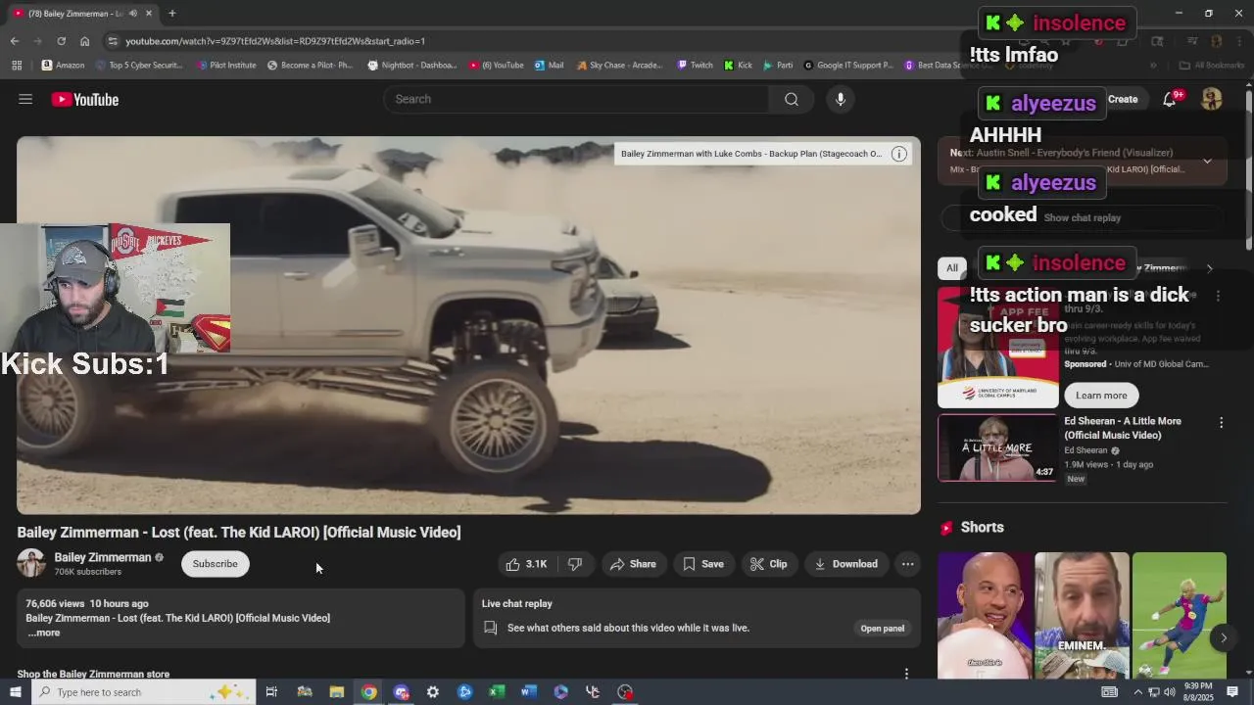
Task: Open Word from the taskbar
Action: click(529, 692)
